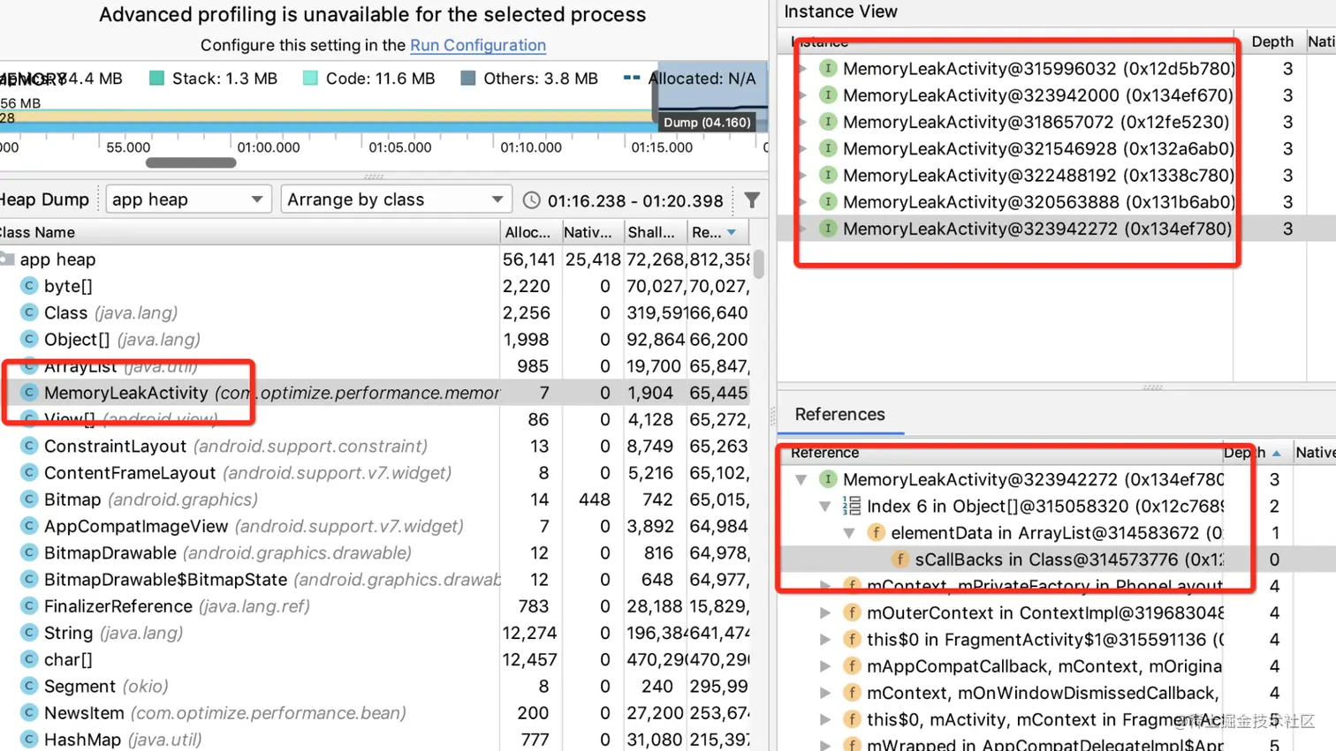This screenshot has height=751, width=1336.
Task: Select the NewsItem class name
Action: (84, 712)
